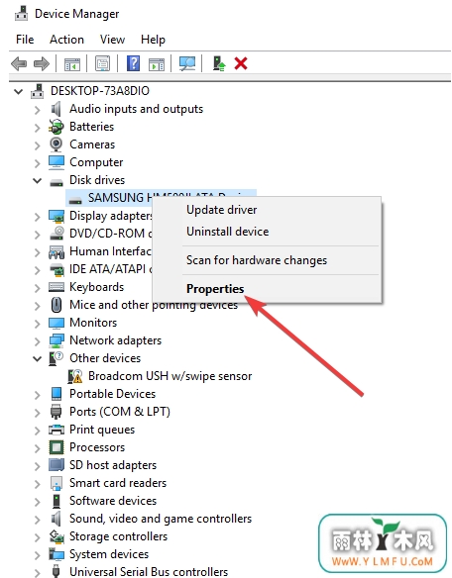Choose Properties from the context menu
452x578 pixels.
[215, 289]
